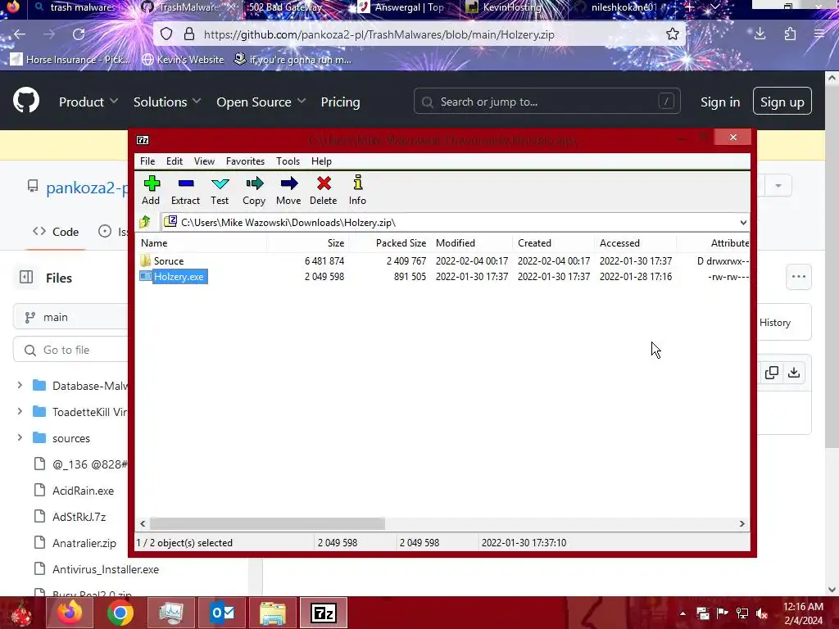Copy raw file icon on GitHub
This screenshot has width=839, height=629.
(772, 373)
